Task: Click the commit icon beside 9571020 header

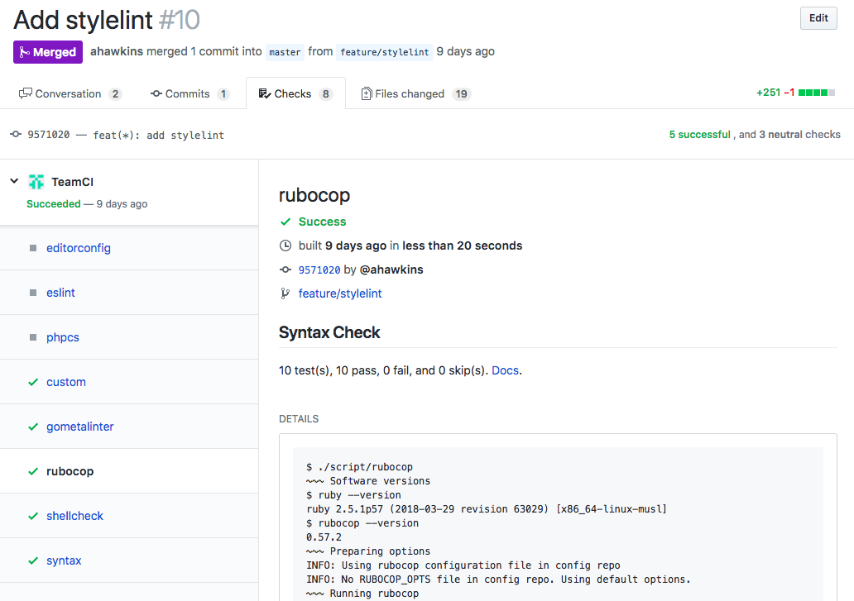Action: coord(16,135)
